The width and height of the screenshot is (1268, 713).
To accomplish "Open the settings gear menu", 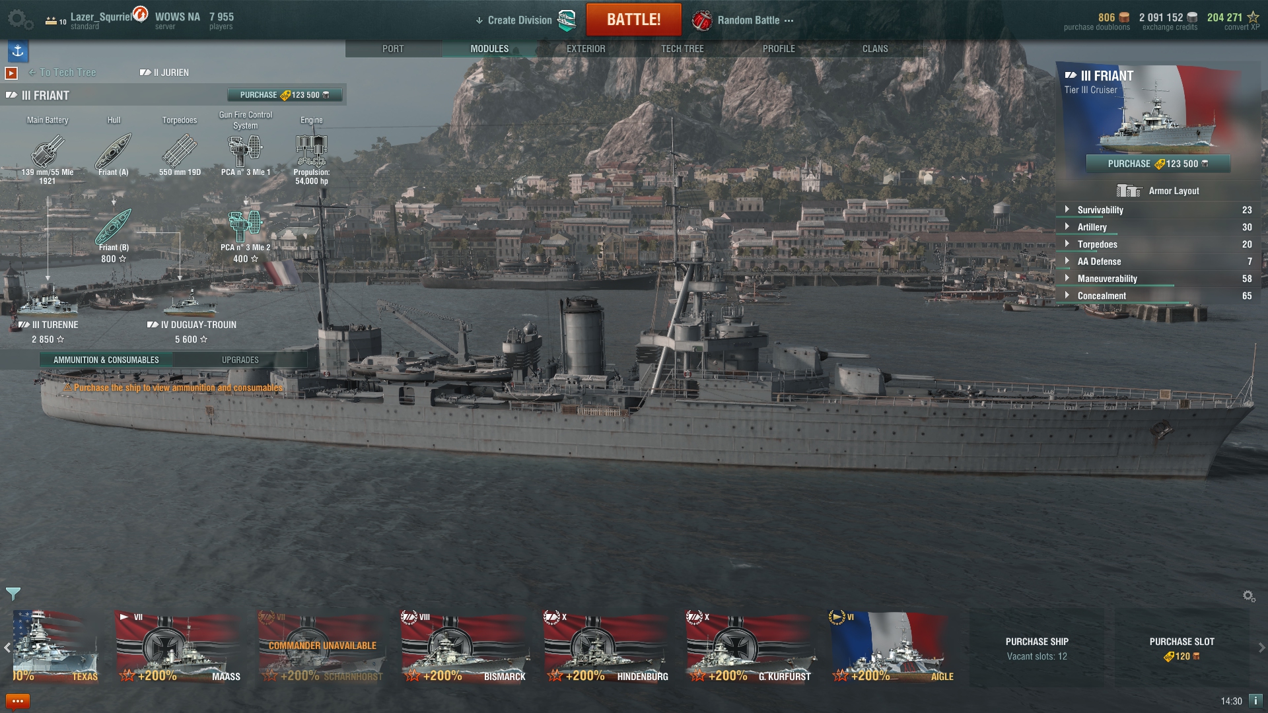I will 20,19.
